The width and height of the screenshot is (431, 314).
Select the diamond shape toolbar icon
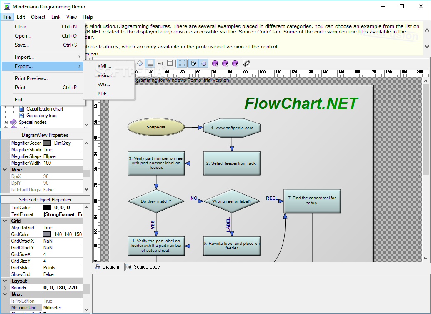pyautogui.click(x=140, y=63)
